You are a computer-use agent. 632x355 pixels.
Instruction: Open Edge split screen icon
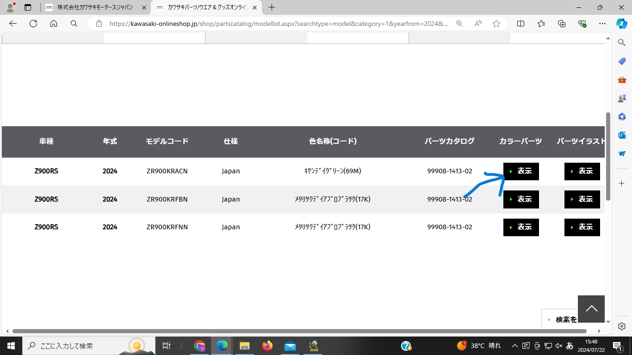coord(520,24)
